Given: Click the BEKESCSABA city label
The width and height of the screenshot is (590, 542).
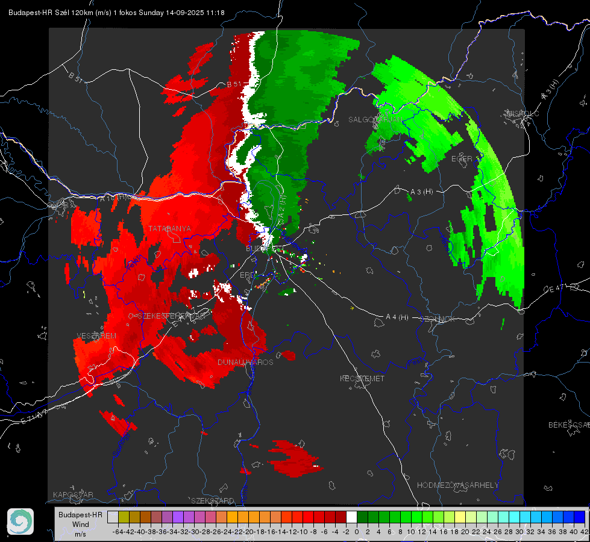Looking at the screenshot, I should 569,425.
